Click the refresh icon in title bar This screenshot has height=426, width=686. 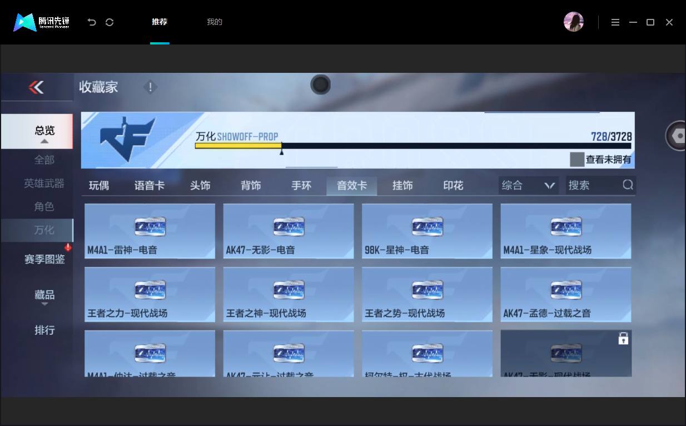click(x=110, y=22)
